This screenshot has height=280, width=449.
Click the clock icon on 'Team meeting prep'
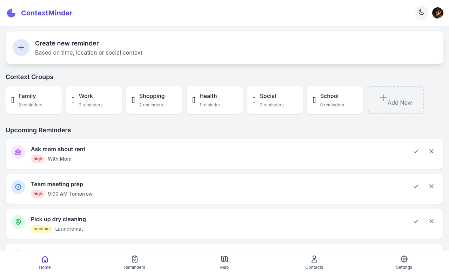18,187
